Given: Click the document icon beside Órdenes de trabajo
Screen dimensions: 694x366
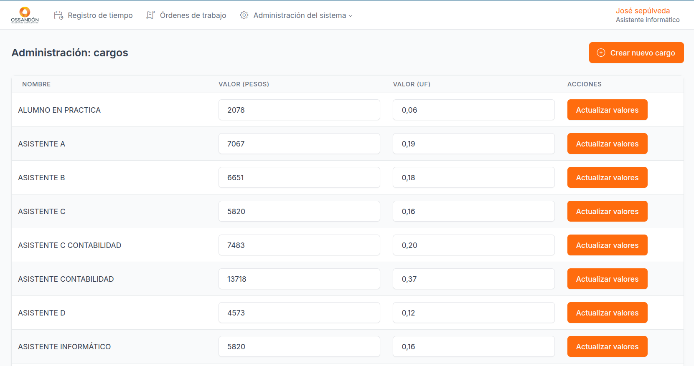Looking at the screenshot, I should (x=150, y=15).
